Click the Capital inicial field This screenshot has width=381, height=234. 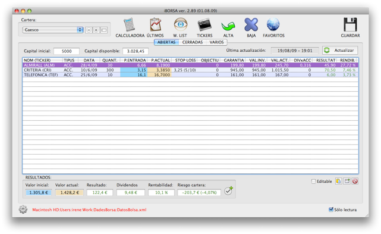tap(67, 51)
